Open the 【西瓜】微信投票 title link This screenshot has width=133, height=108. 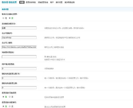(9, 2)
